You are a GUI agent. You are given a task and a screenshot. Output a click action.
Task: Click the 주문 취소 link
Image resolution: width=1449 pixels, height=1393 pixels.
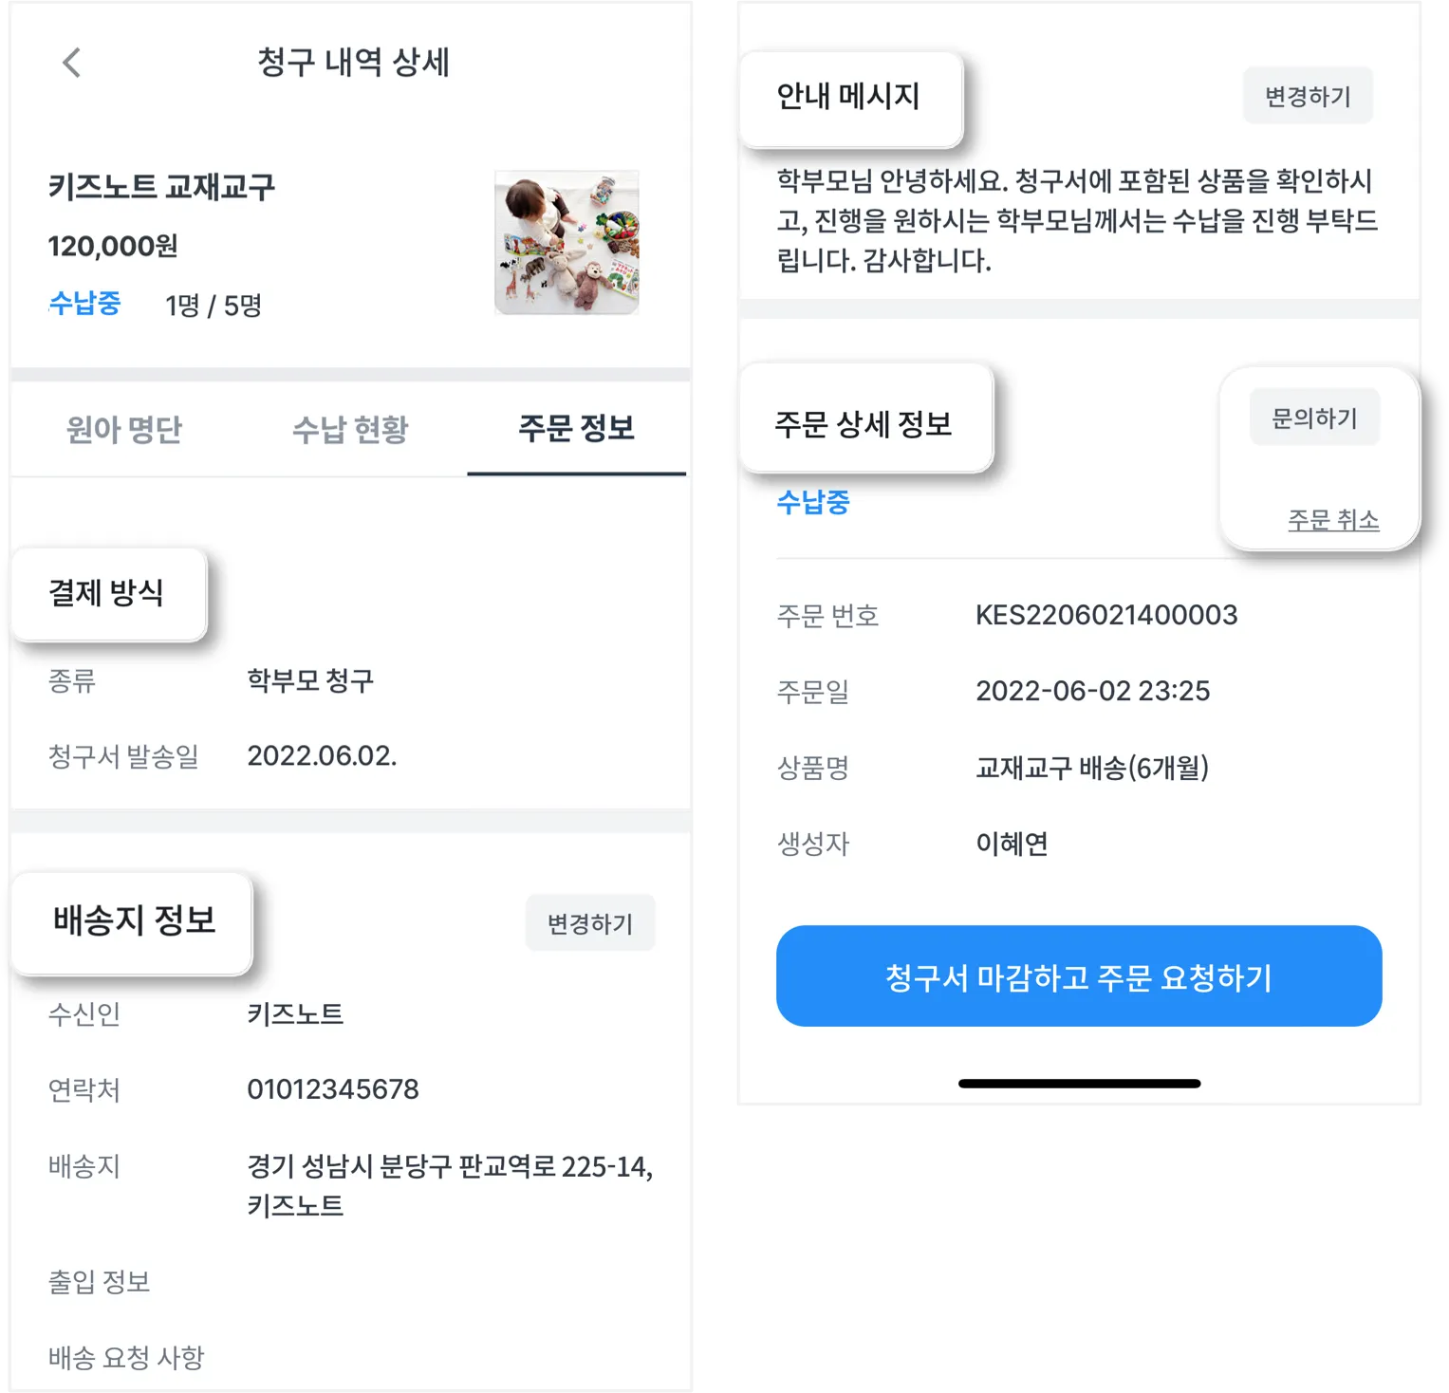1333,520
